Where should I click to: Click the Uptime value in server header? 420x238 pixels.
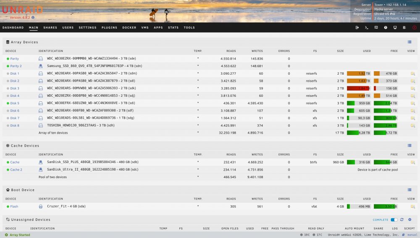(x=395, y=18)
